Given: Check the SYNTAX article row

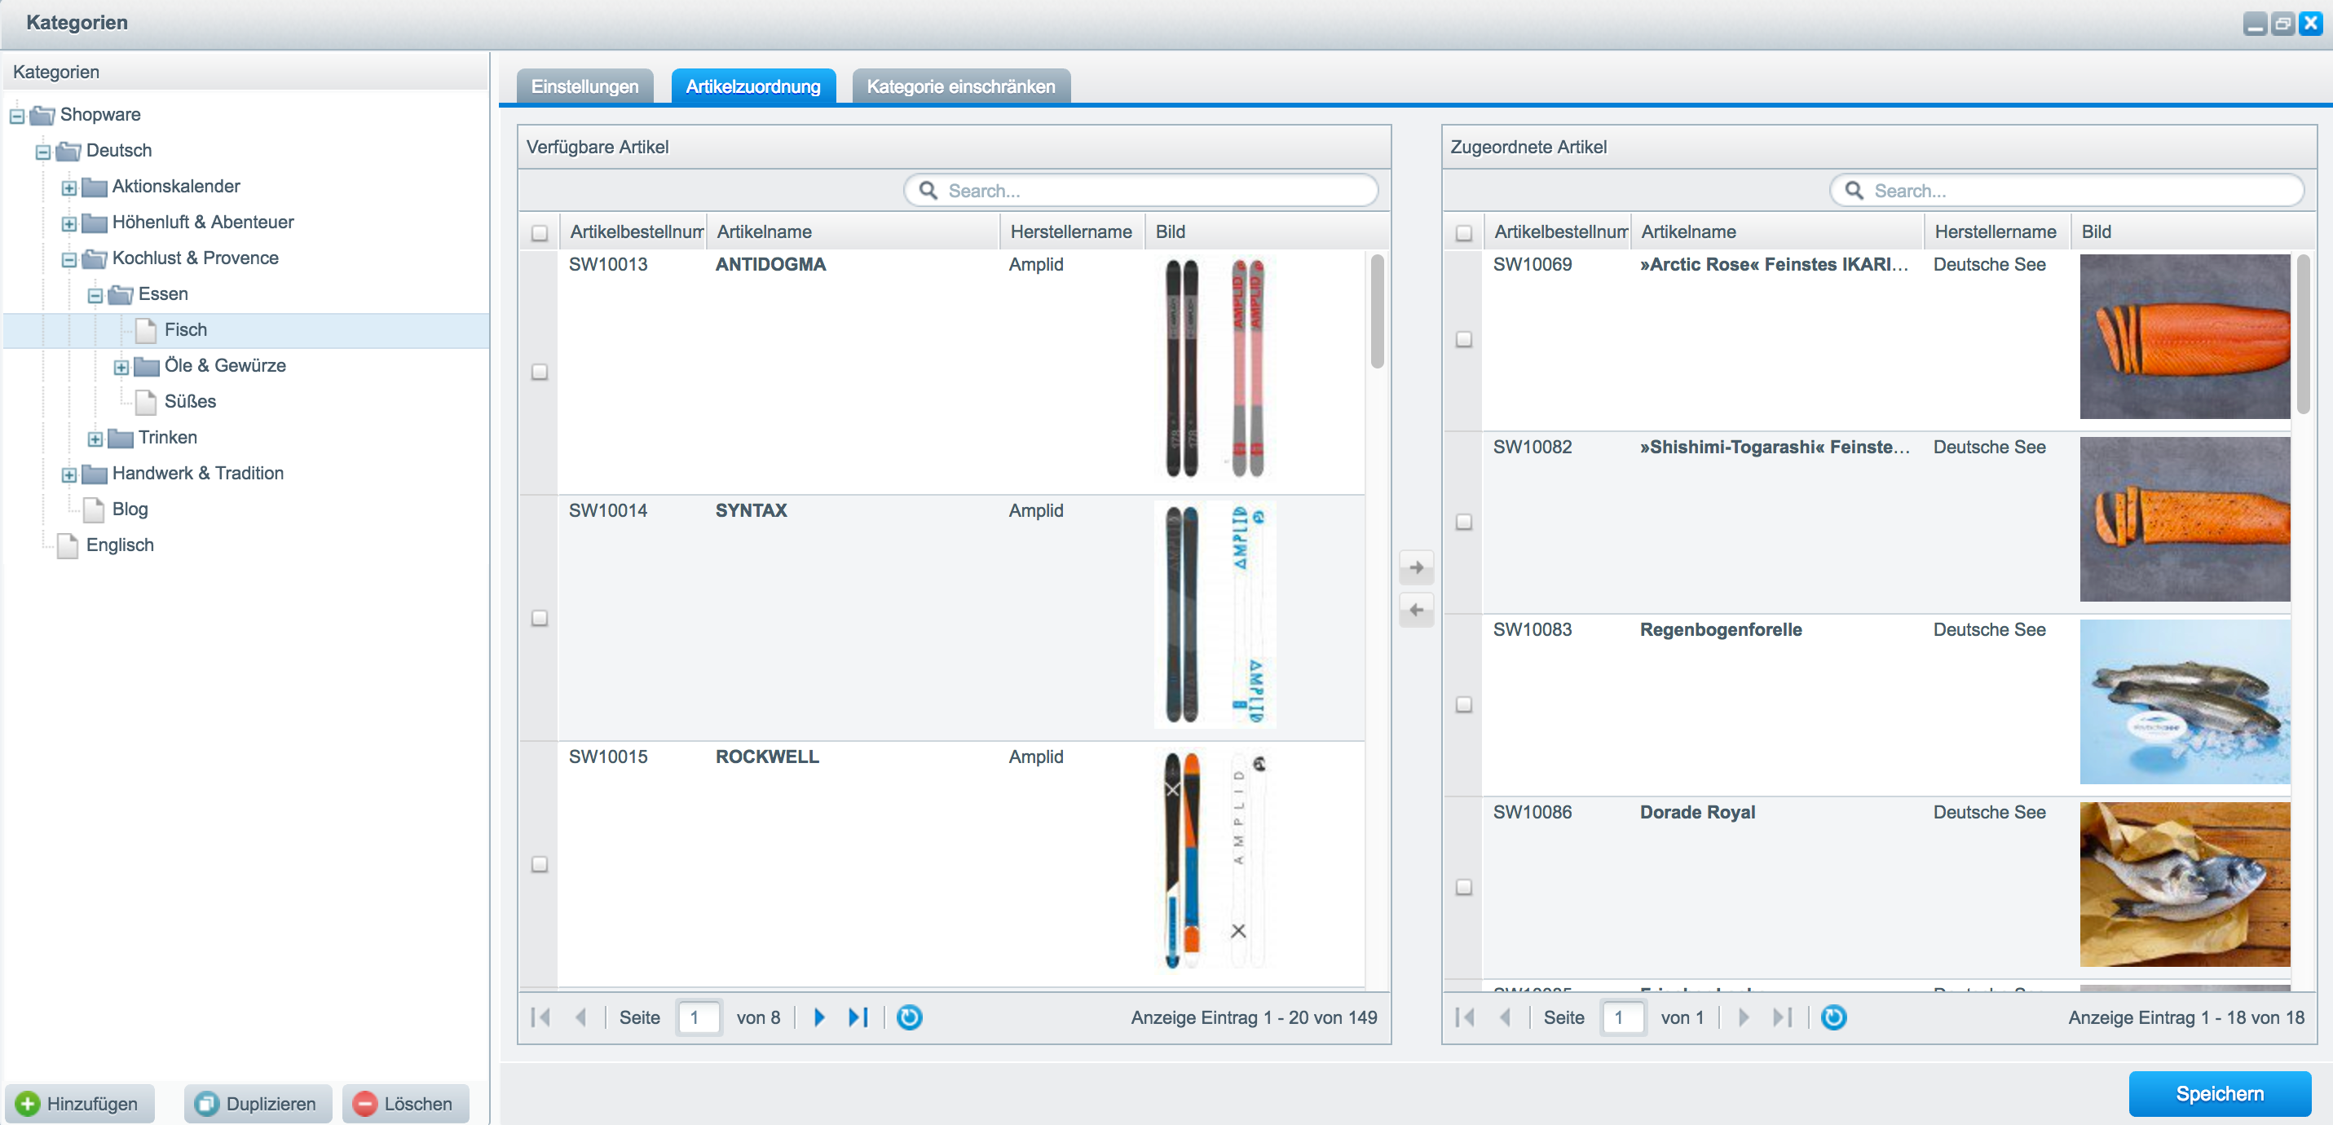Looking at the screenshot, I should [x=540, y=618].
